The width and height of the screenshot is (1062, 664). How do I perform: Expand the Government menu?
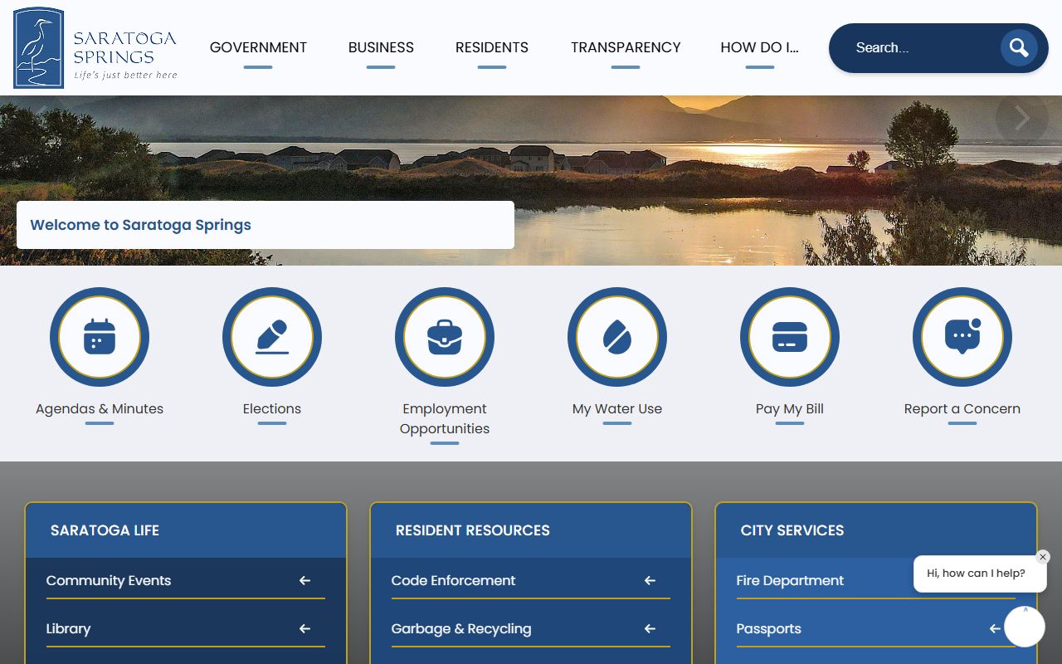coord(258,47)
